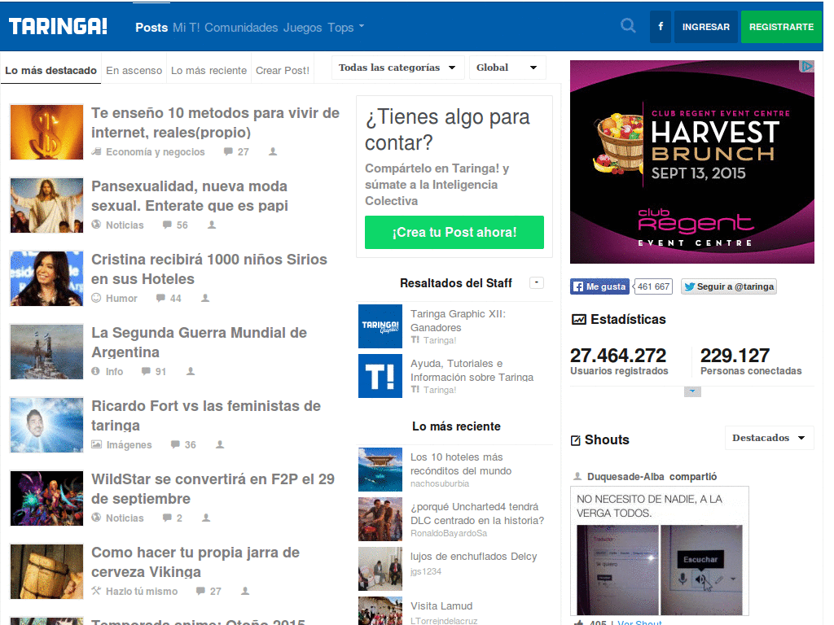Expand the statistics panel arrow
This screenshot has height=625, width=834.
(x=692, y=391)
